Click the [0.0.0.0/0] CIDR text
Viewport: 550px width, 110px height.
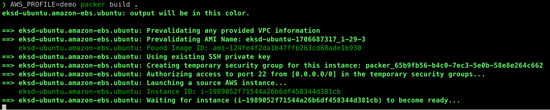click(314, 74)
